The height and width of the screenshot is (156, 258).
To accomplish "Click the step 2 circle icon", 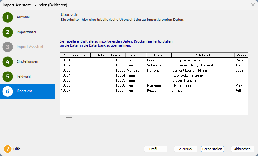I will (x=8, y=32).
